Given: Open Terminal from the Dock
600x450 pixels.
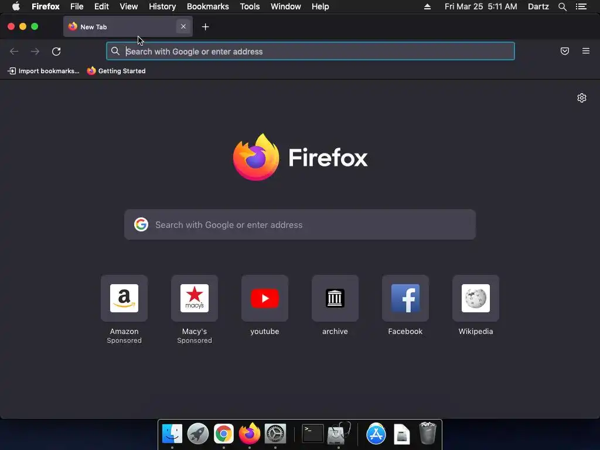Looking at the screenshot, I should point(313,434).
